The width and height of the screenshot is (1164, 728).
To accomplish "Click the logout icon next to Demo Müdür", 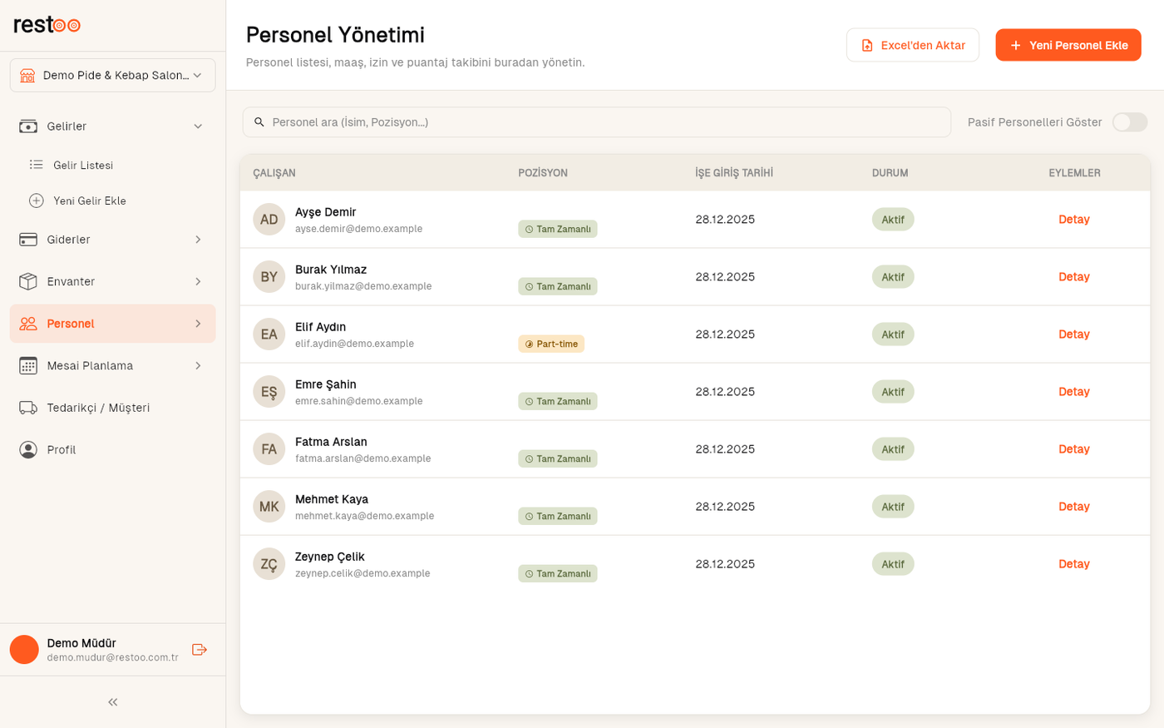I will click(200, 650).
